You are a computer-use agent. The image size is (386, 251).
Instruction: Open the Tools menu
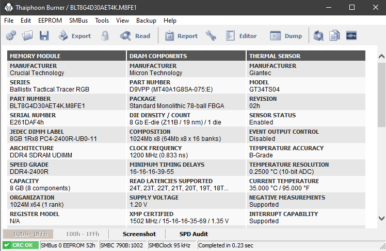point(102,21)
